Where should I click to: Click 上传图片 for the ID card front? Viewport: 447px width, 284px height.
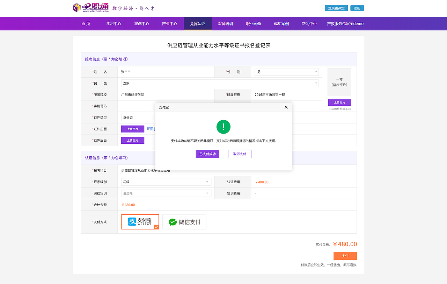point(132,129)
